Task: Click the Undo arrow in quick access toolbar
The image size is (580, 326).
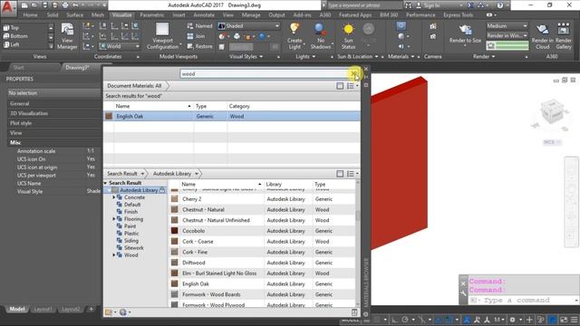Action: coord(75,5)
